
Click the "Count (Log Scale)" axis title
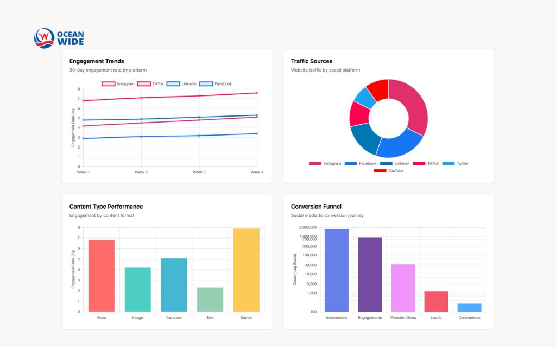[295, 269]
